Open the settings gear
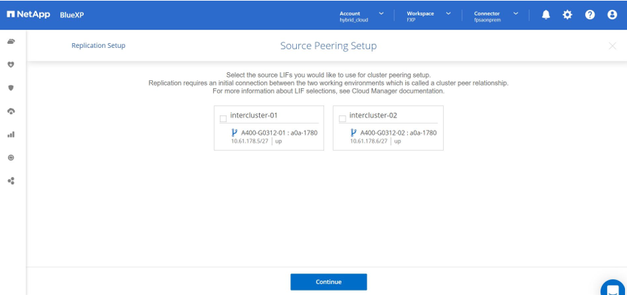The height and width of the screenshot is (295, 627). click(567, 15)
